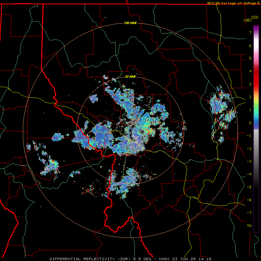This screenshot has height=261, width=261.
Task: Click the 4 value on color scale
Action: tap(250, 71)
